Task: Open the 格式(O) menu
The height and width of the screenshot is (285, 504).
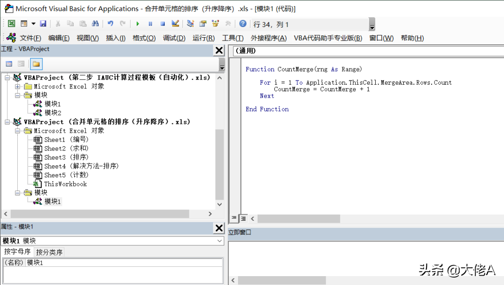Action: (x=144, y=38)
